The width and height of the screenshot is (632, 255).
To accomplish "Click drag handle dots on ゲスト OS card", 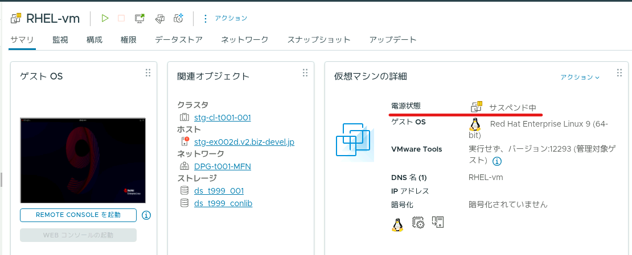I will [148, 73].
